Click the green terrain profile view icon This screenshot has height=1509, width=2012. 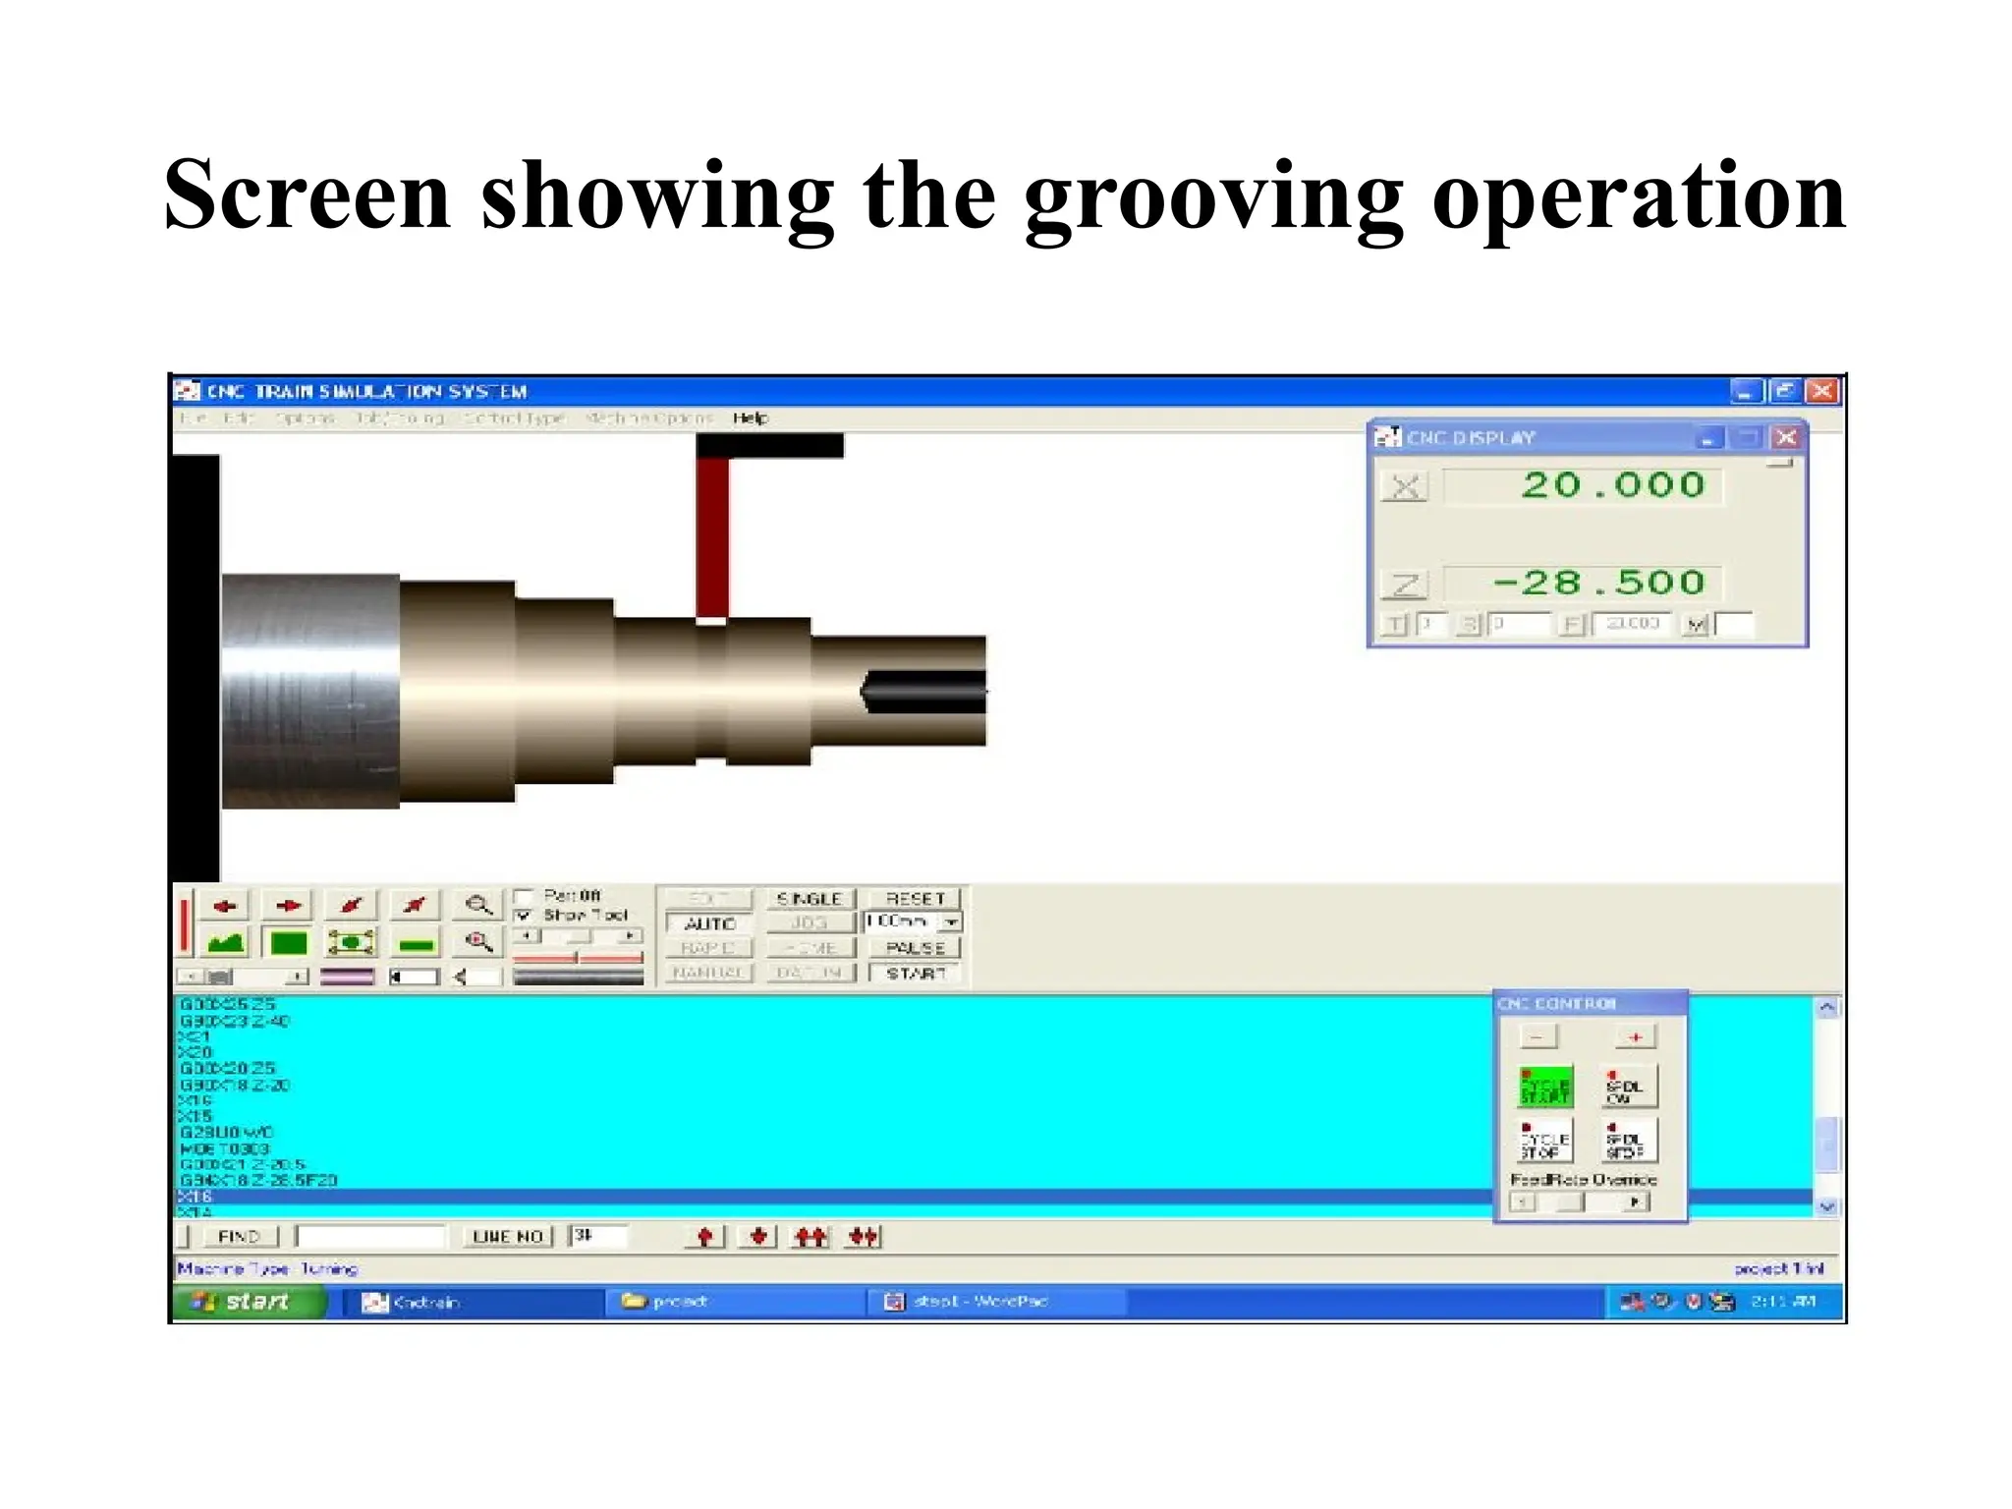(x=226, y=943)
